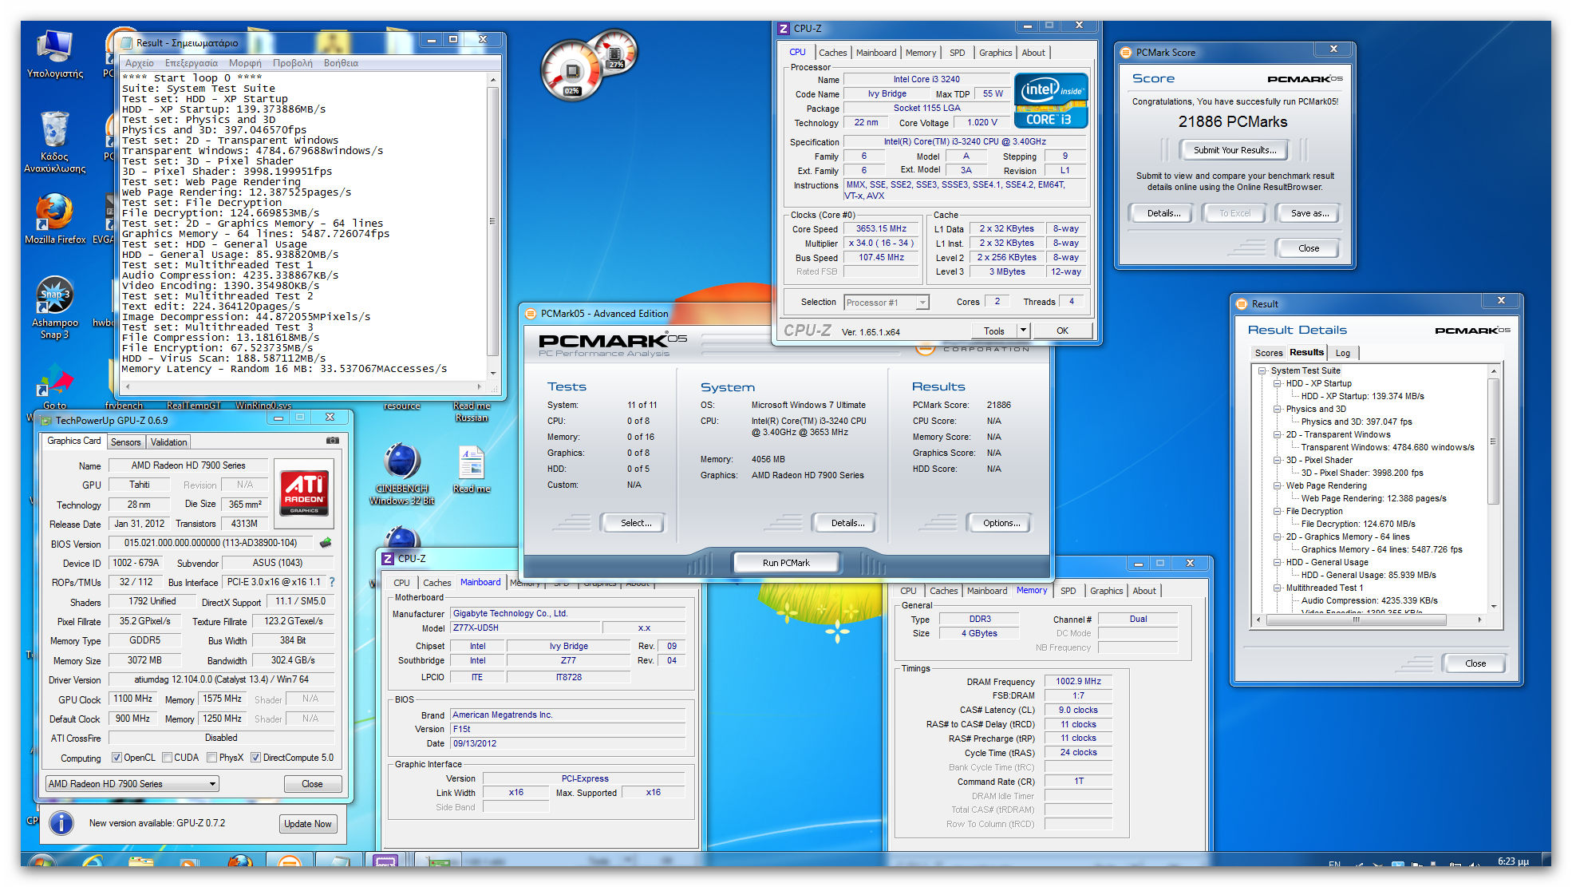Collapse the Web Page Rendering node
1572x887 pixels.
[1278, 485]
